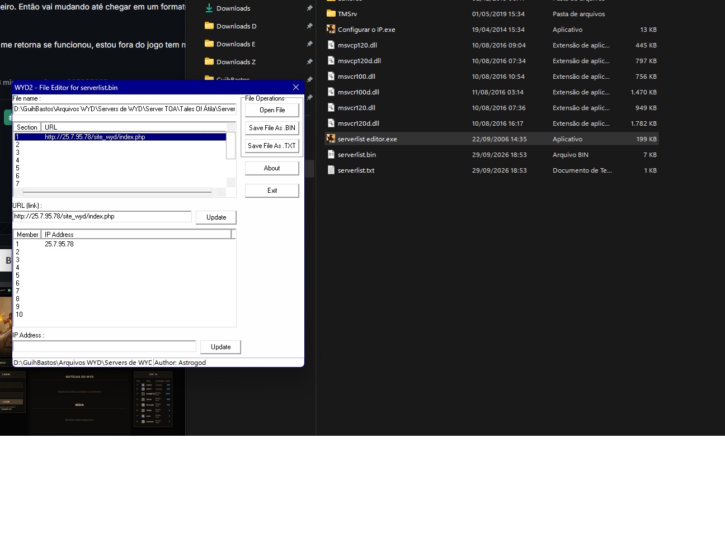The image size is (725, 552).
Task: Select the file name serverlist.txt
Action: [x=356, y=170]
